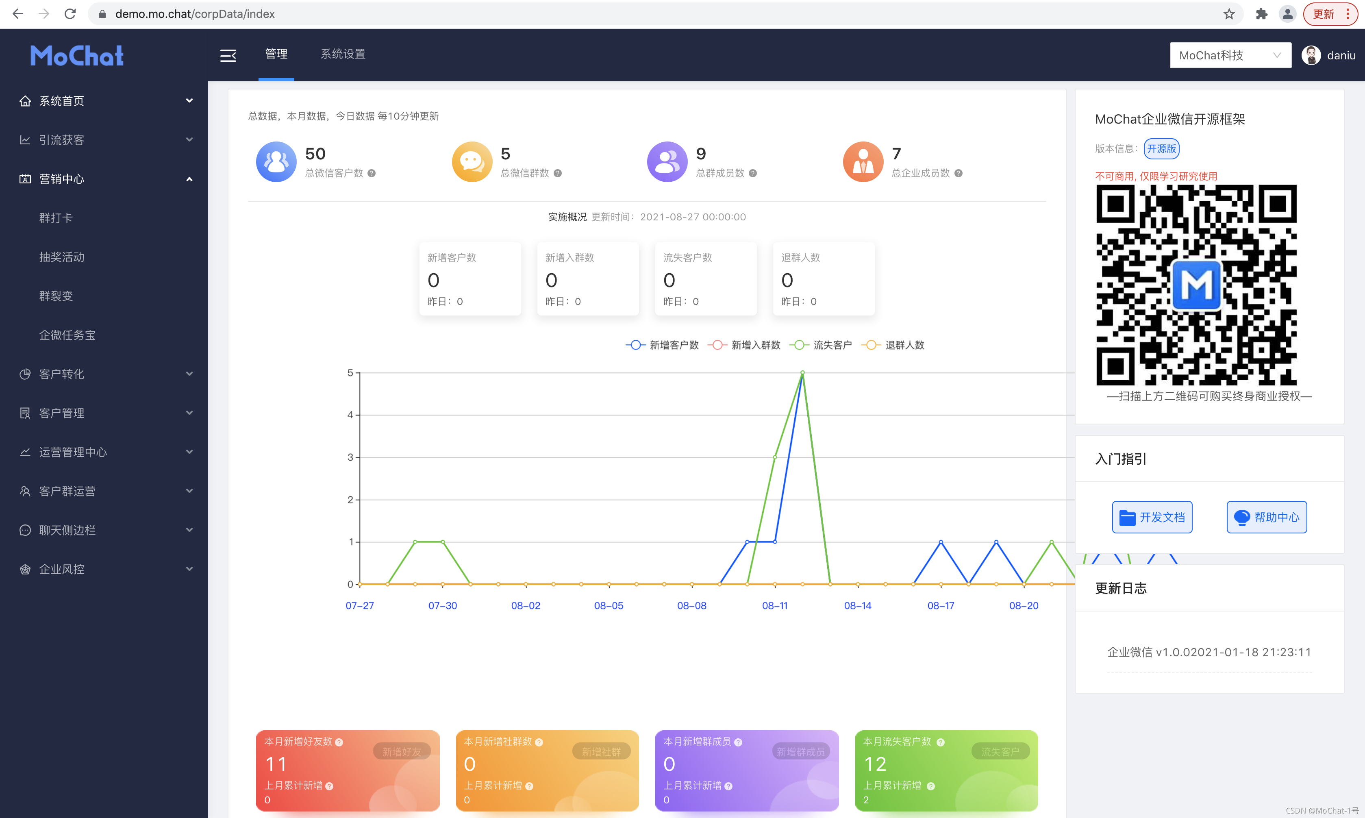Click the home icon beside 系统首页
Image resolution: width=1365 pixels, height=818 pixels.
click(x=25, y=101)
